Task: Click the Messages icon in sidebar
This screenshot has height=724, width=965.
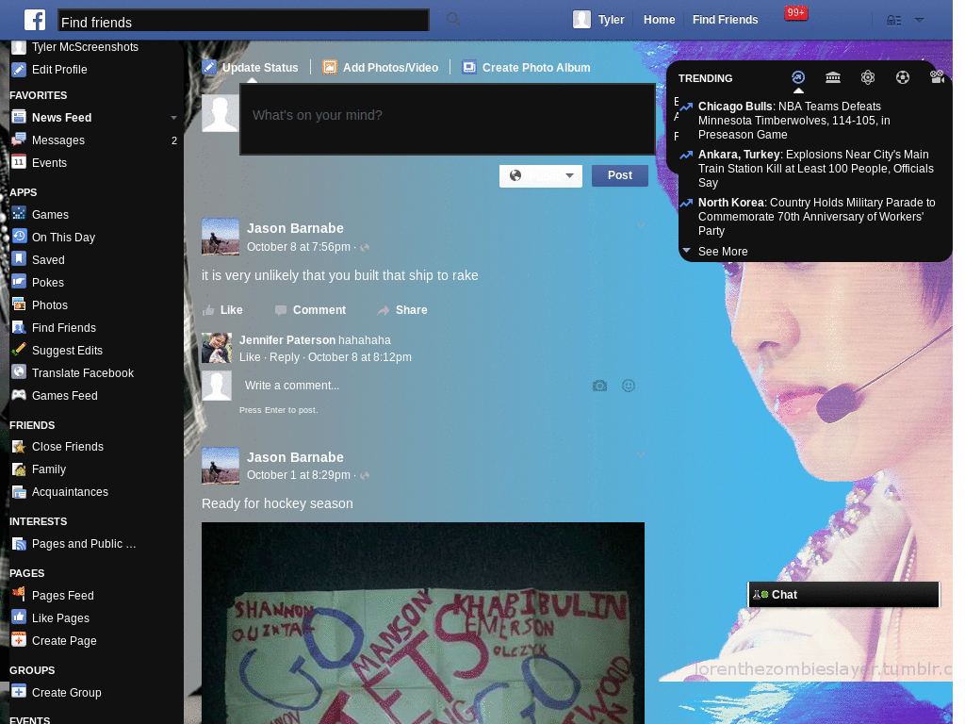Action: [x=19, y=140]
